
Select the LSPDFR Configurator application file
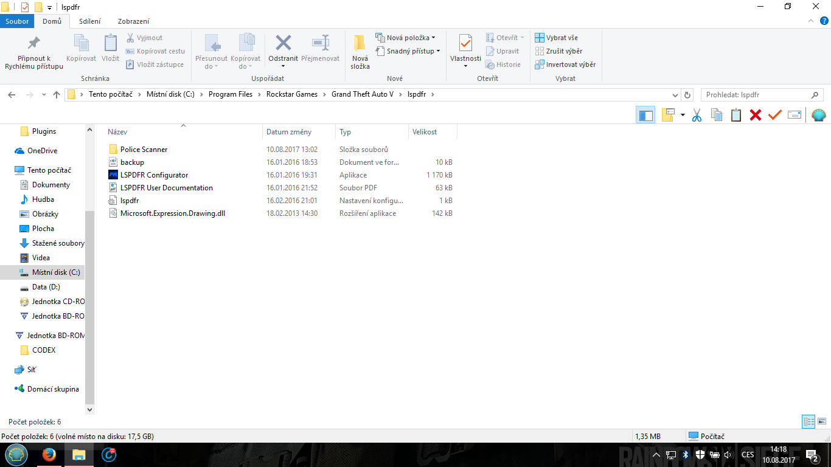point(155,175)
